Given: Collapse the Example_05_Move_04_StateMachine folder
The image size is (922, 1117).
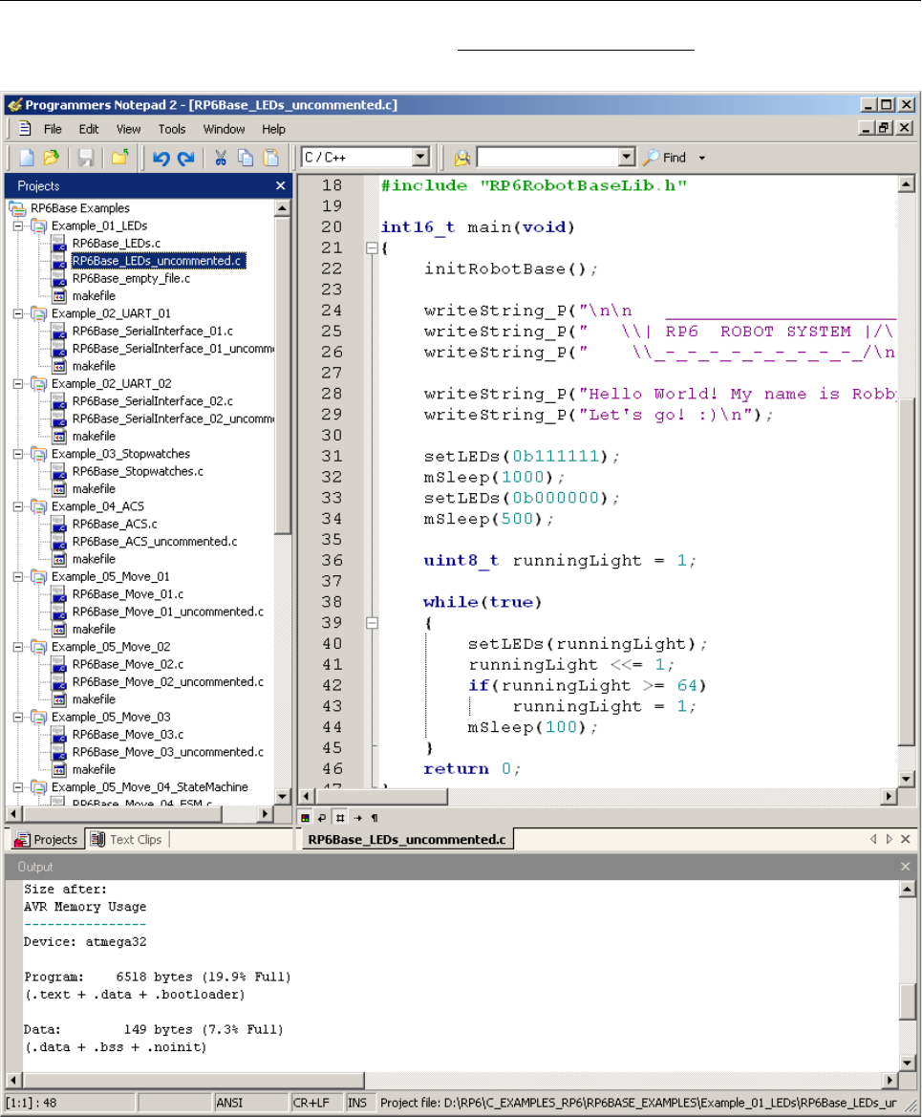Looking at the screenshot, I should click(18, 787).
